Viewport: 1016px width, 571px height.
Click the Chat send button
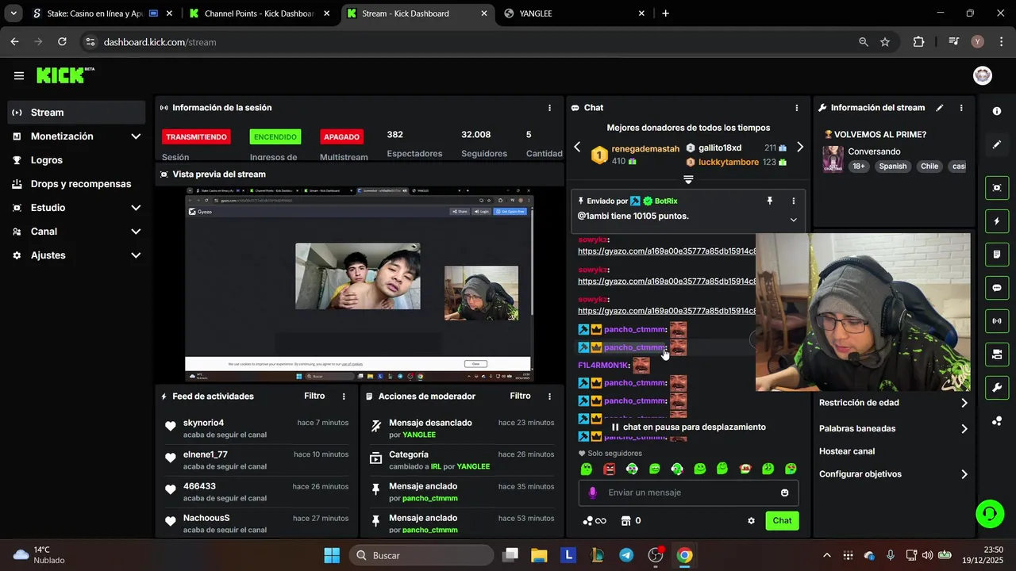[x=782, y=521]
